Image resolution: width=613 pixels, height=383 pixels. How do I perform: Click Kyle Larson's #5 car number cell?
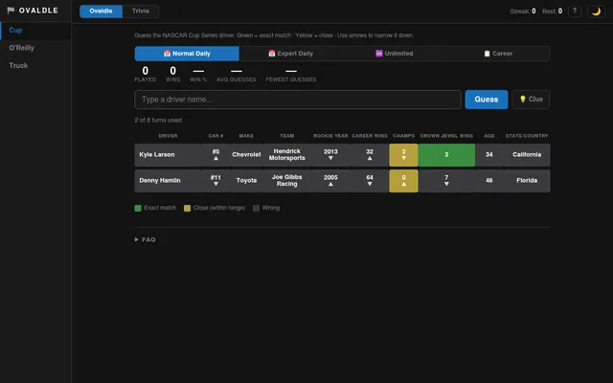[216, 155]
